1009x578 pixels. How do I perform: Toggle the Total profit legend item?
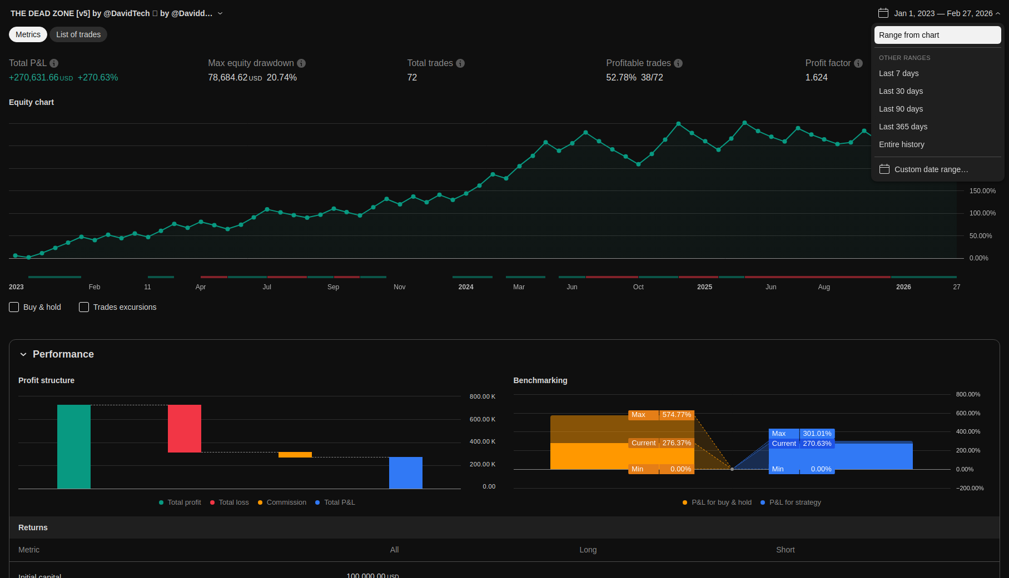tap(180, 502)
